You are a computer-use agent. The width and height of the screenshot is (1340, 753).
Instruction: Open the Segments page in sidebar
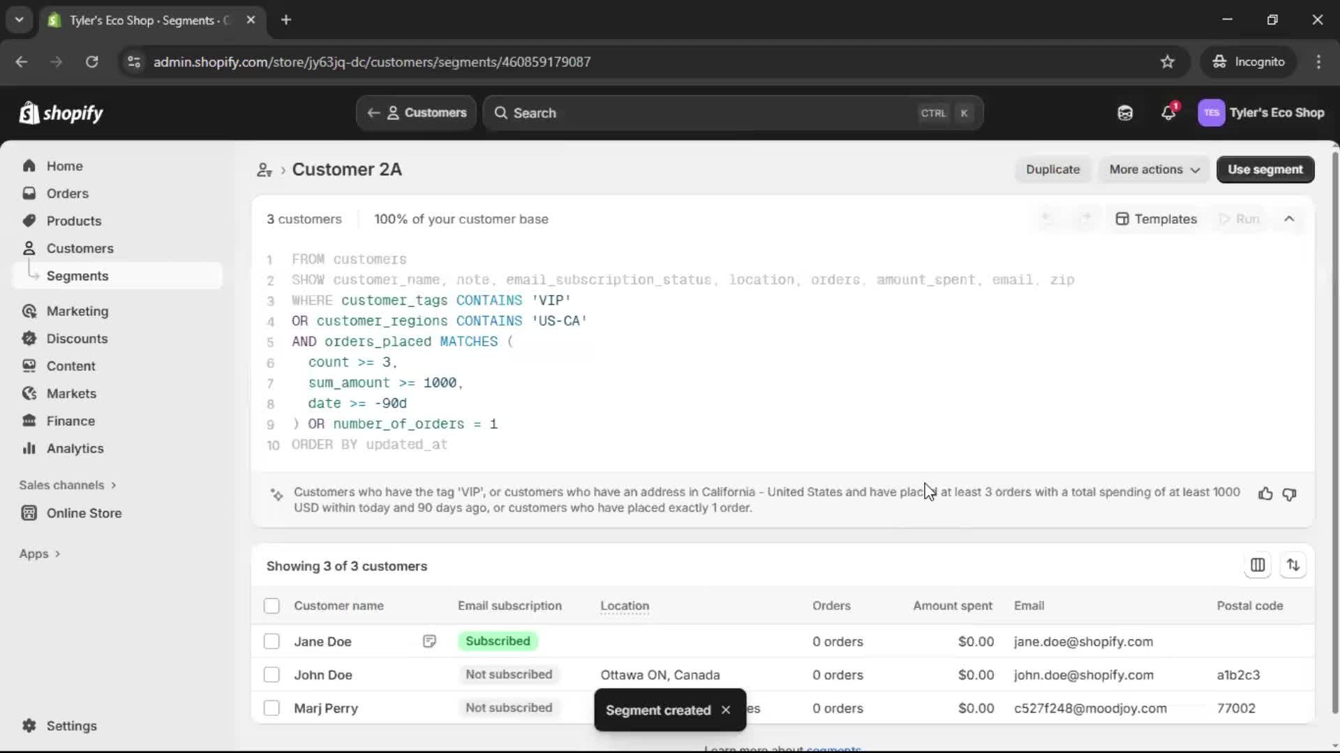point(78,275)
